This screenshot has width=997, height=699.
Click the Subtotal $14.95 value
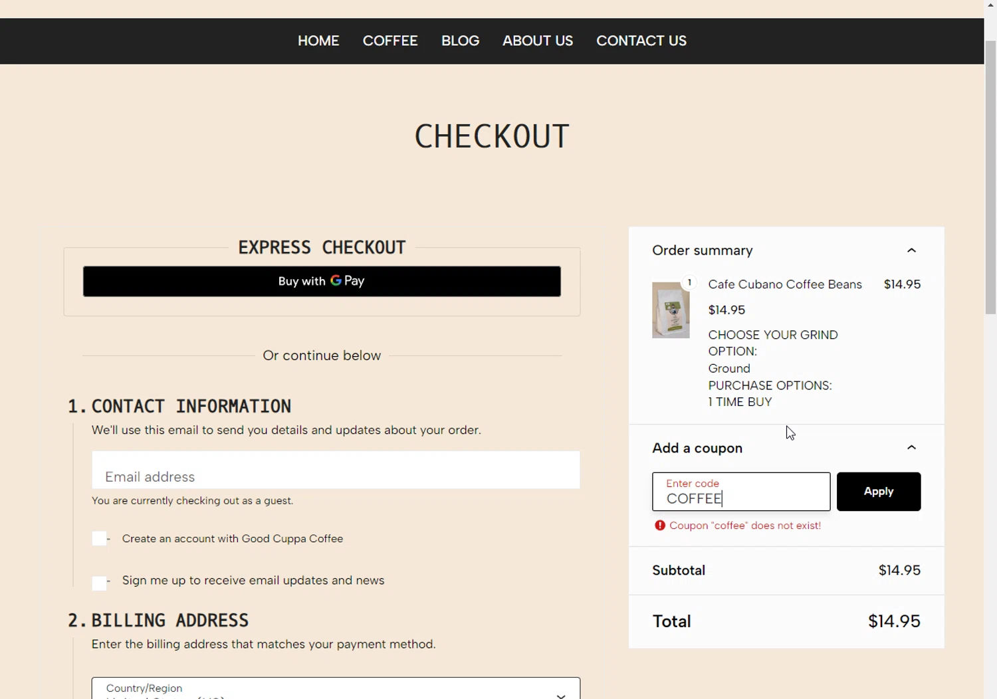[x=899, y=570]
